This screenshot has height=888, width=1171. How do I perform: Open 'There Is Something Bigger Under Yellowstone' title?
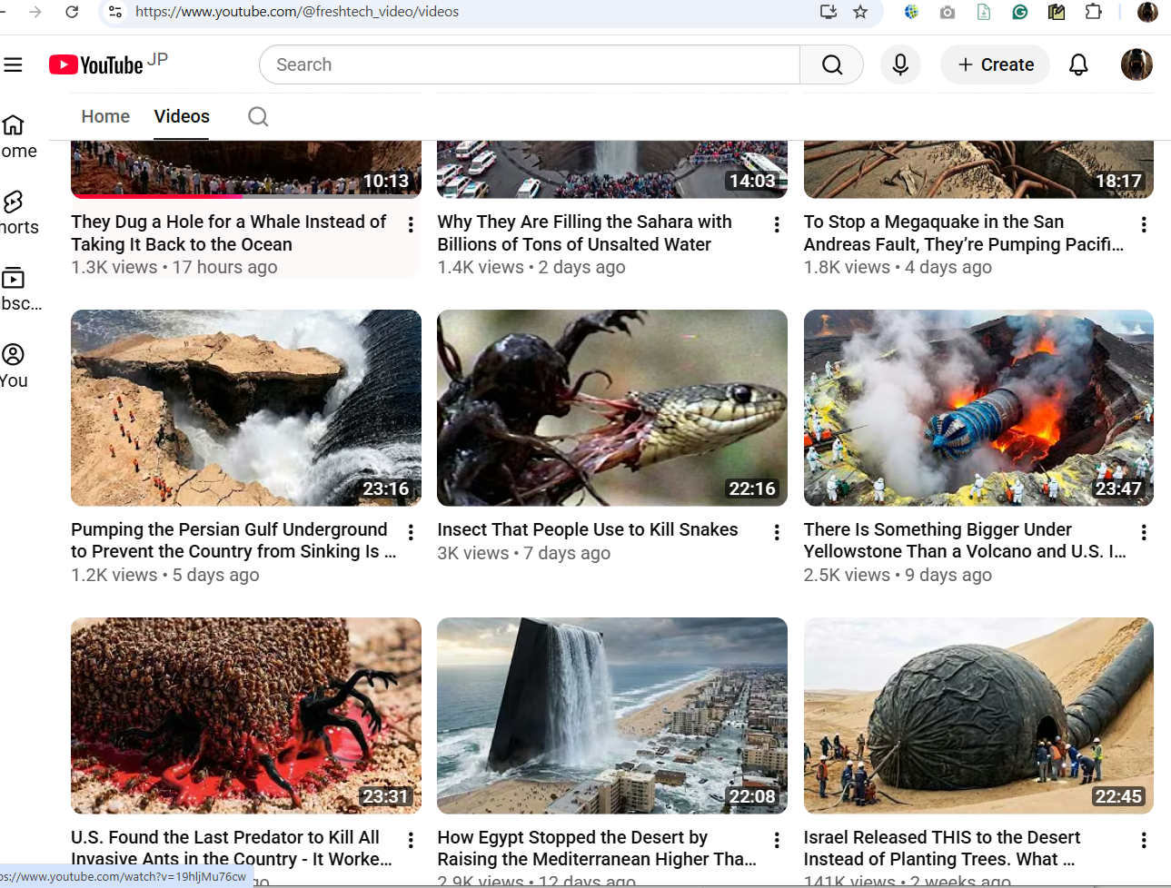(965, 540)
